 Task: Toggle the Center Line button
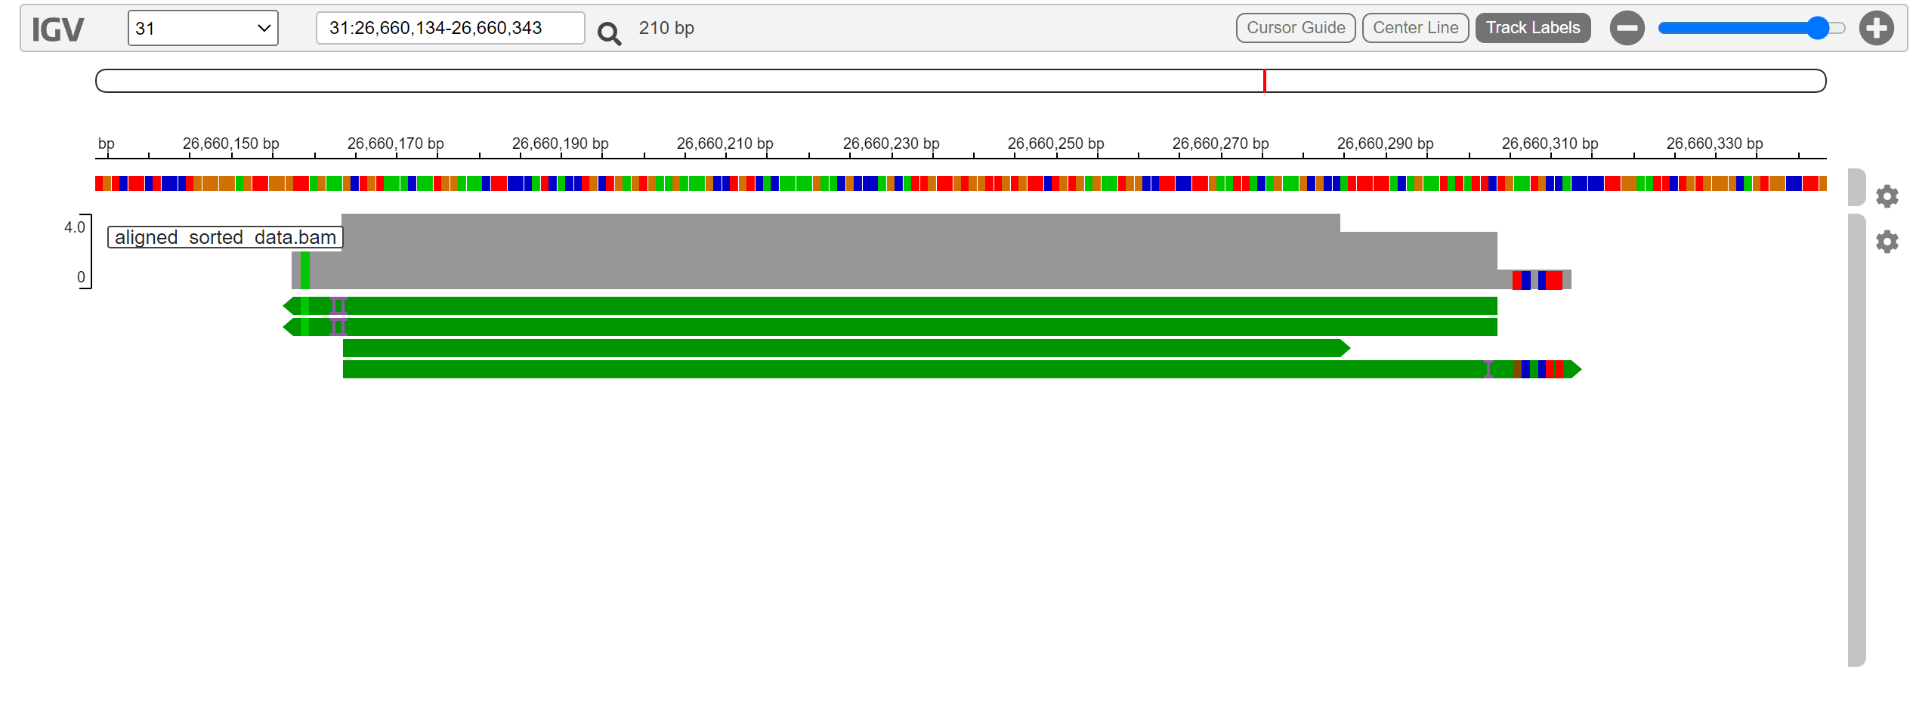[x=1415, y=28]
